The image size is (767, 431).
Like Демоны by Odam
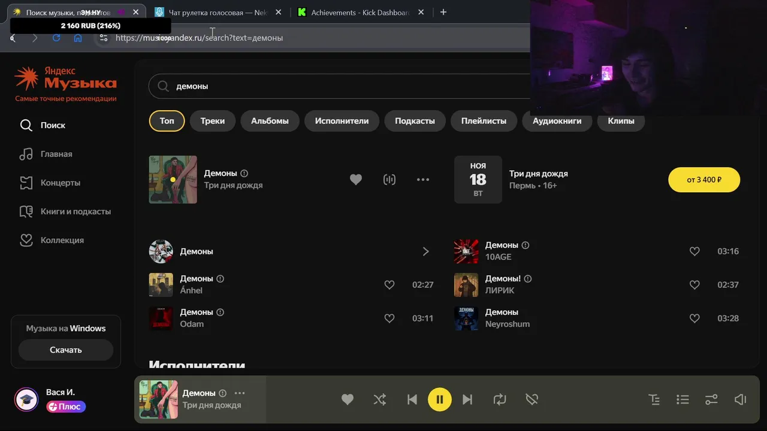[x=389, y=318]
